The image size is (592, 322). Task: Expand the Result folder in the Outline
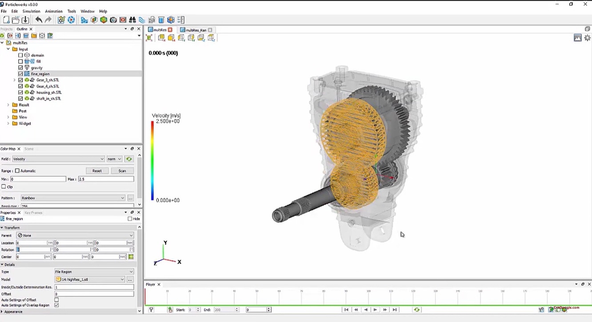[x=8, y=104]
